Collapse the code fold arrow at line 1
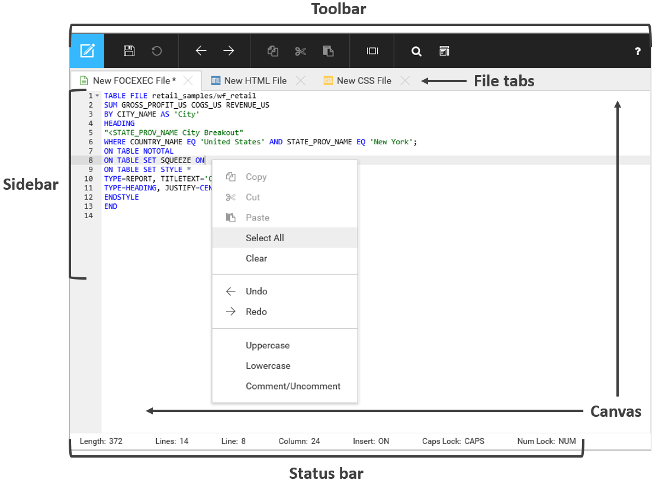 coord(97,96)
